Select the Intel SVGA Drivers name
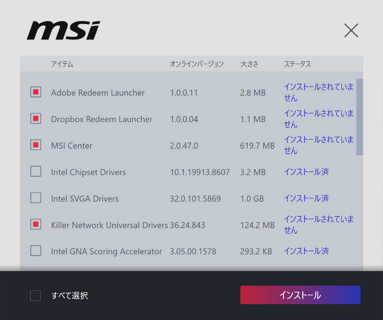This screenshot has width=383, height=320. pos(85,198)
